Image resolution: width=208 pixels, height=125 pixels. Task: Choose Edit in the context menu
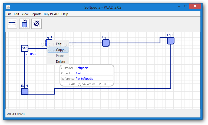click(58, 44)
